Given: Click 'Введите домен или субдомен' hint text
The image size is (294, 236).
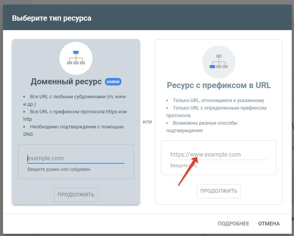Looking at the screenshot, I should [x=59, y=169].
